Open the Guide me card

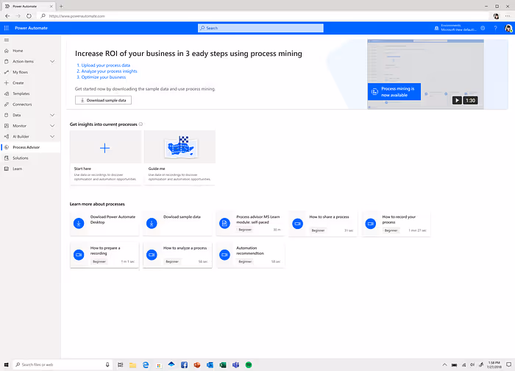coord(180,158)
